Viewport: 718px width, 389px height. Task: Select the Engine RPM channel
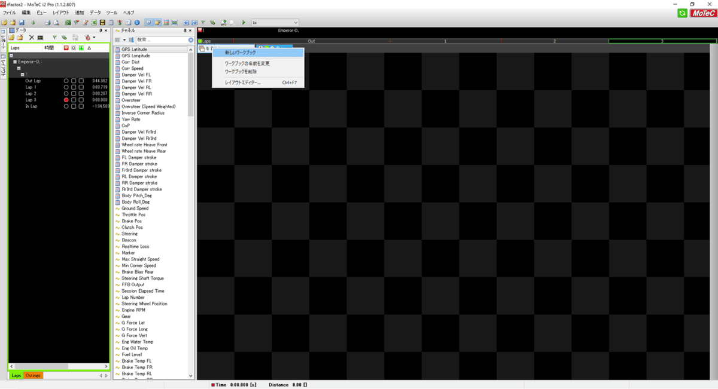pos(134,310)
